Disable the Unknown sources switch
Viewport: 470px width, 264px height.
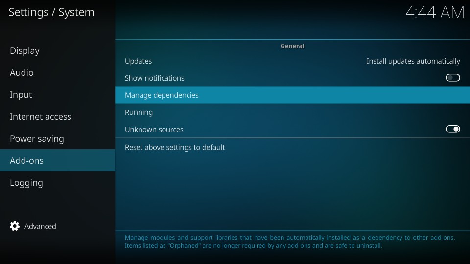[x=452, y=129]
